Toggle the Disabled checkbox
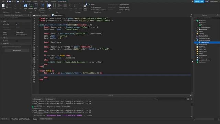 [17, 41]
